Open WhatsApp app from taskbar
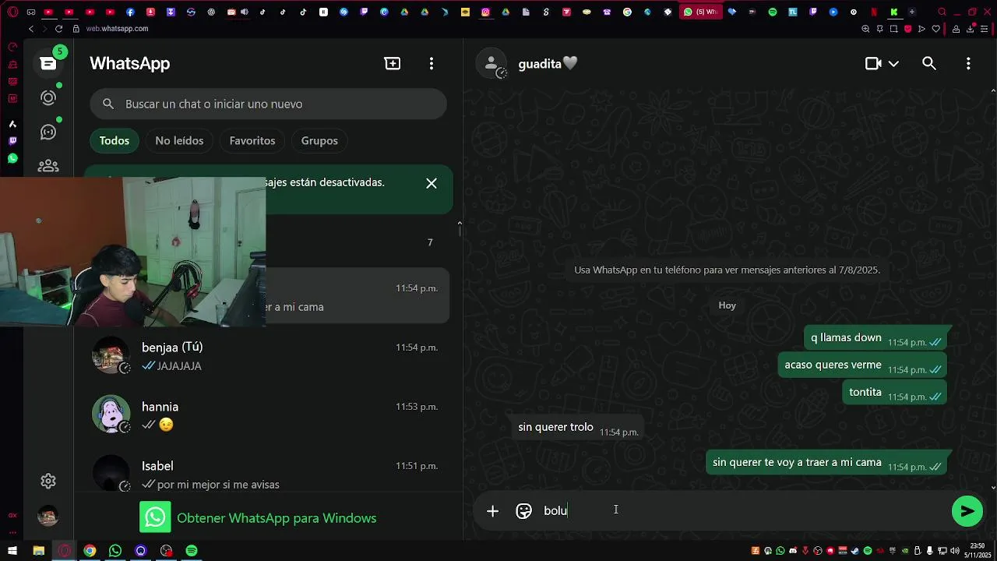This screenshot has width=997, height=561. coord(115,551)
